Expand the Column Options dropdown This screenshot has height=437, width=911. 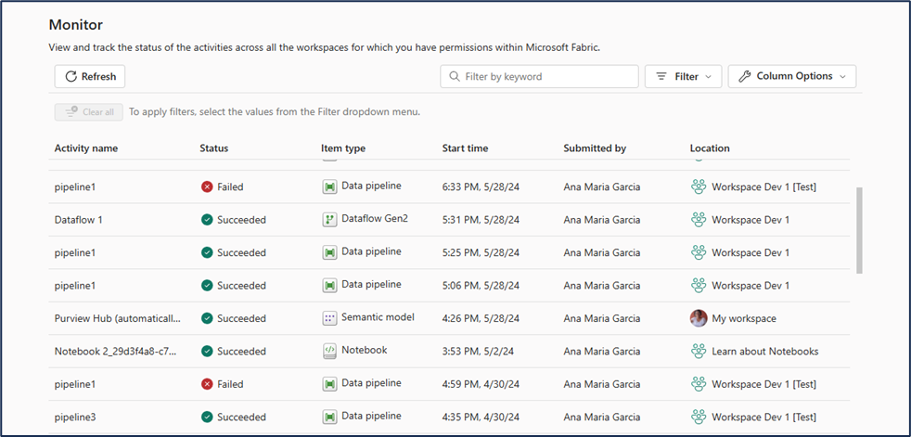tap(791, 76)
